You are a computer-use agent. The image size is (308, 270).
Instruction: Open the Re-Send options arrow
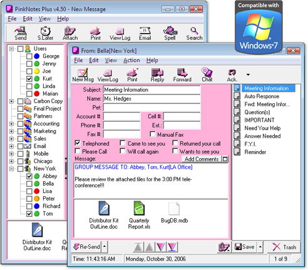(x=105, y=247)
